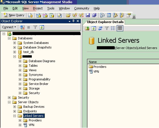
Task: Open the File menu
Action: 6,8
